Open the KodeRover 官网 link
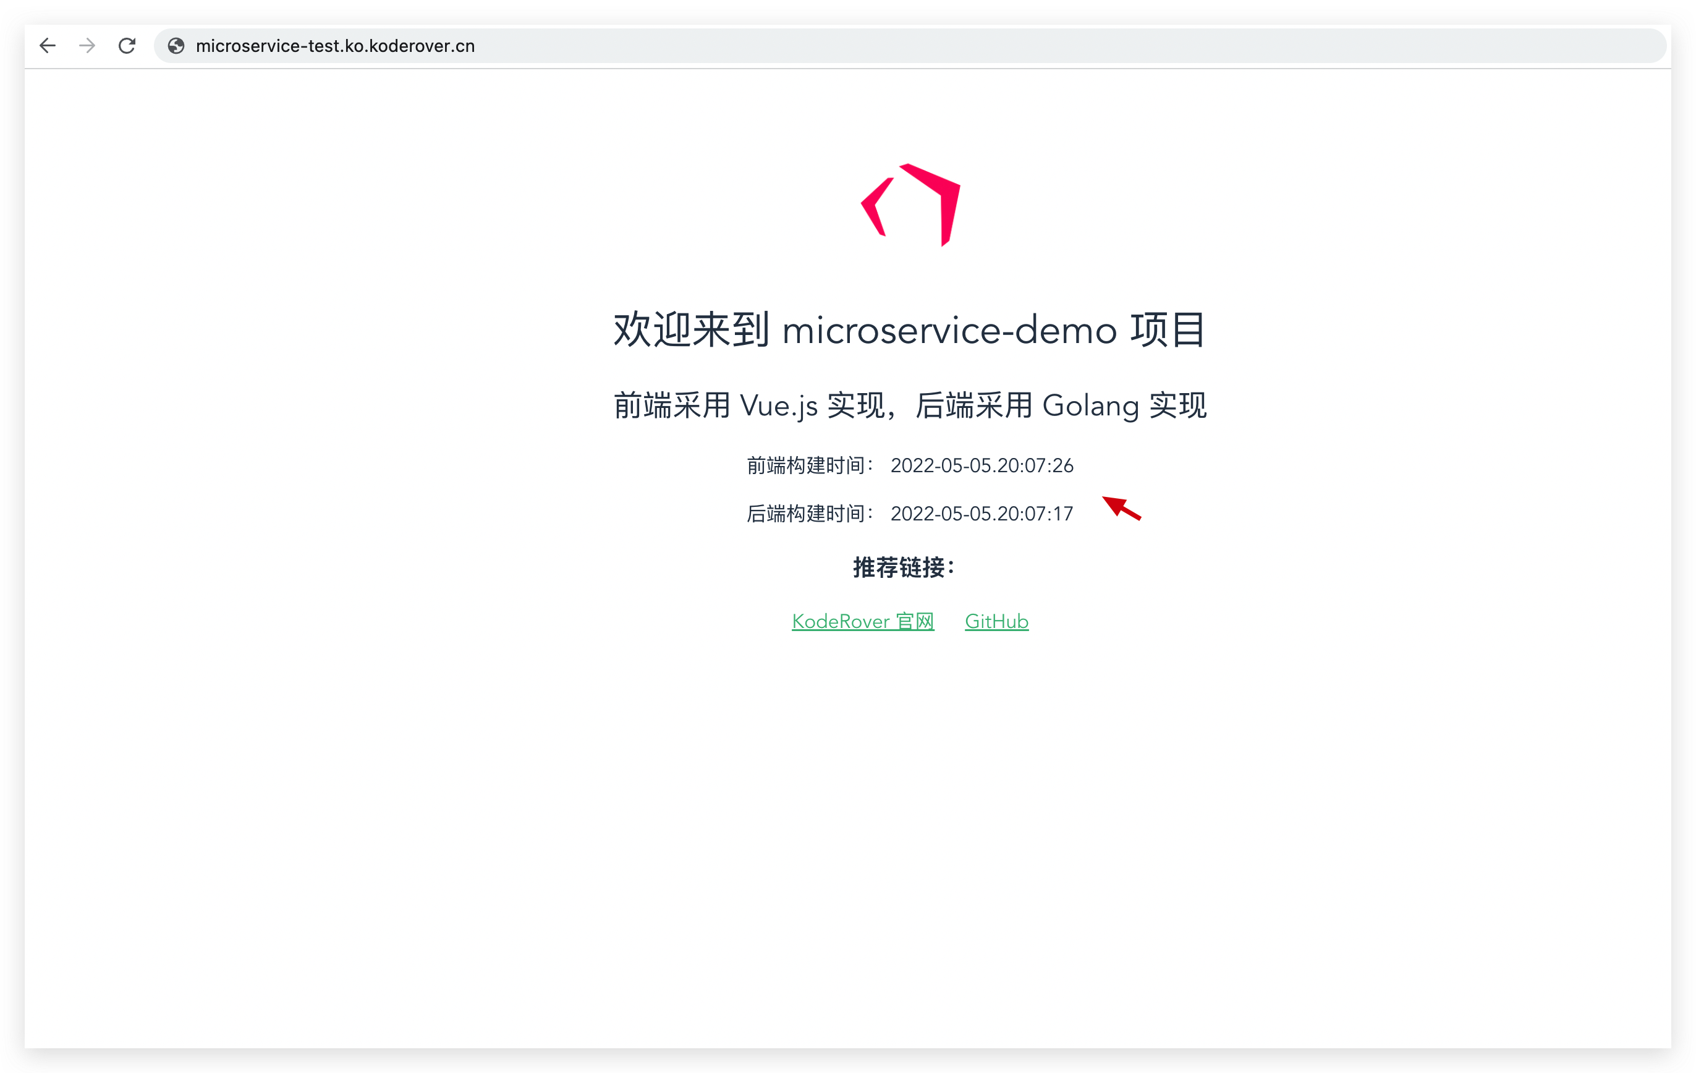This screenshot has height=1073, width=1696. (x=863, y=621)
